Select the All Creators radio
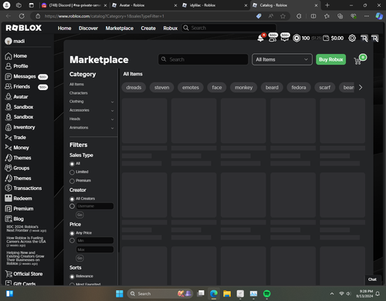The height and width of the screenshot is (301, 386). (x=72, y=199)
